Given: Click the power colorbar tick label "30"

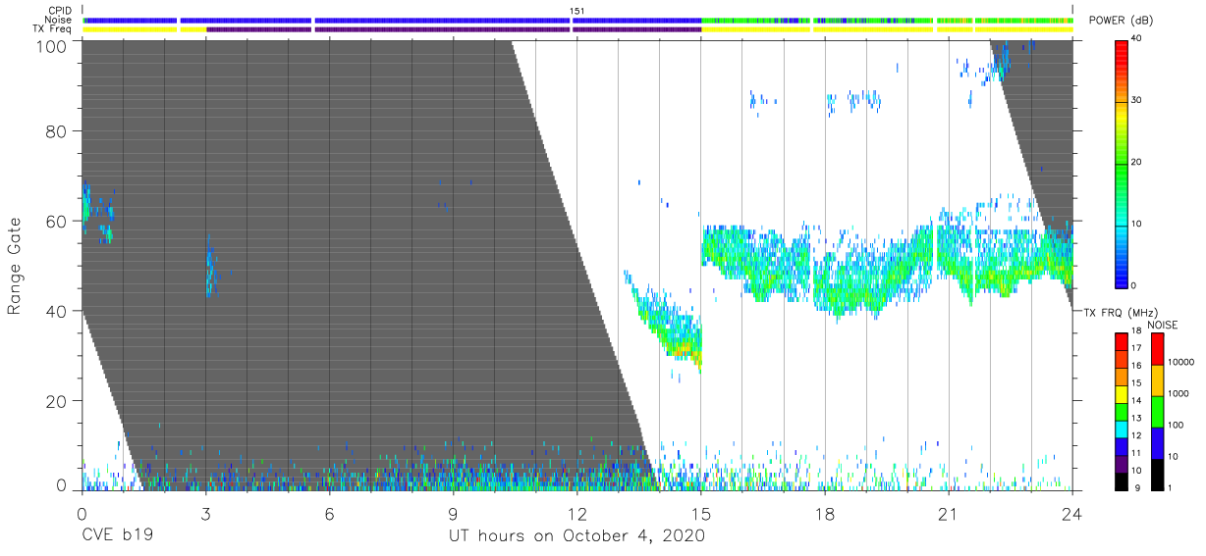Looking at the screenshot, I should 1137,101.
